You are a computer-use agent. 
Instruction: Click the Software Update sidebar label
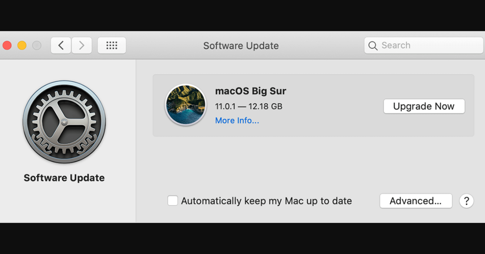64,178
